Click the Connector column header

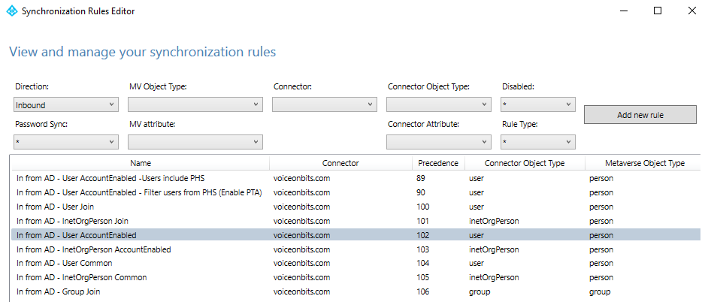point(340,163)
